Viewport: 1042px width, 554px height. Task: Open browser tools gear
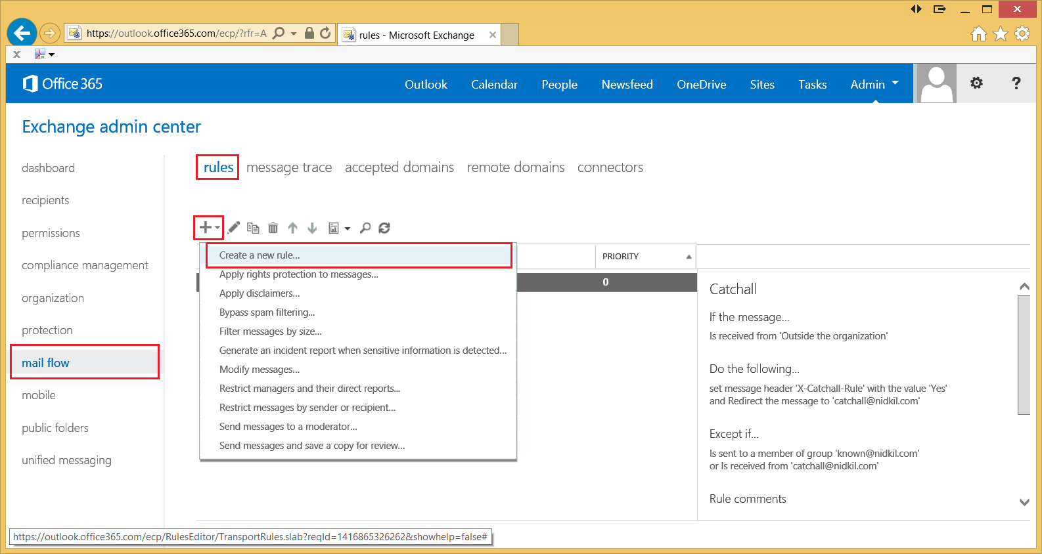(1022, 33)
